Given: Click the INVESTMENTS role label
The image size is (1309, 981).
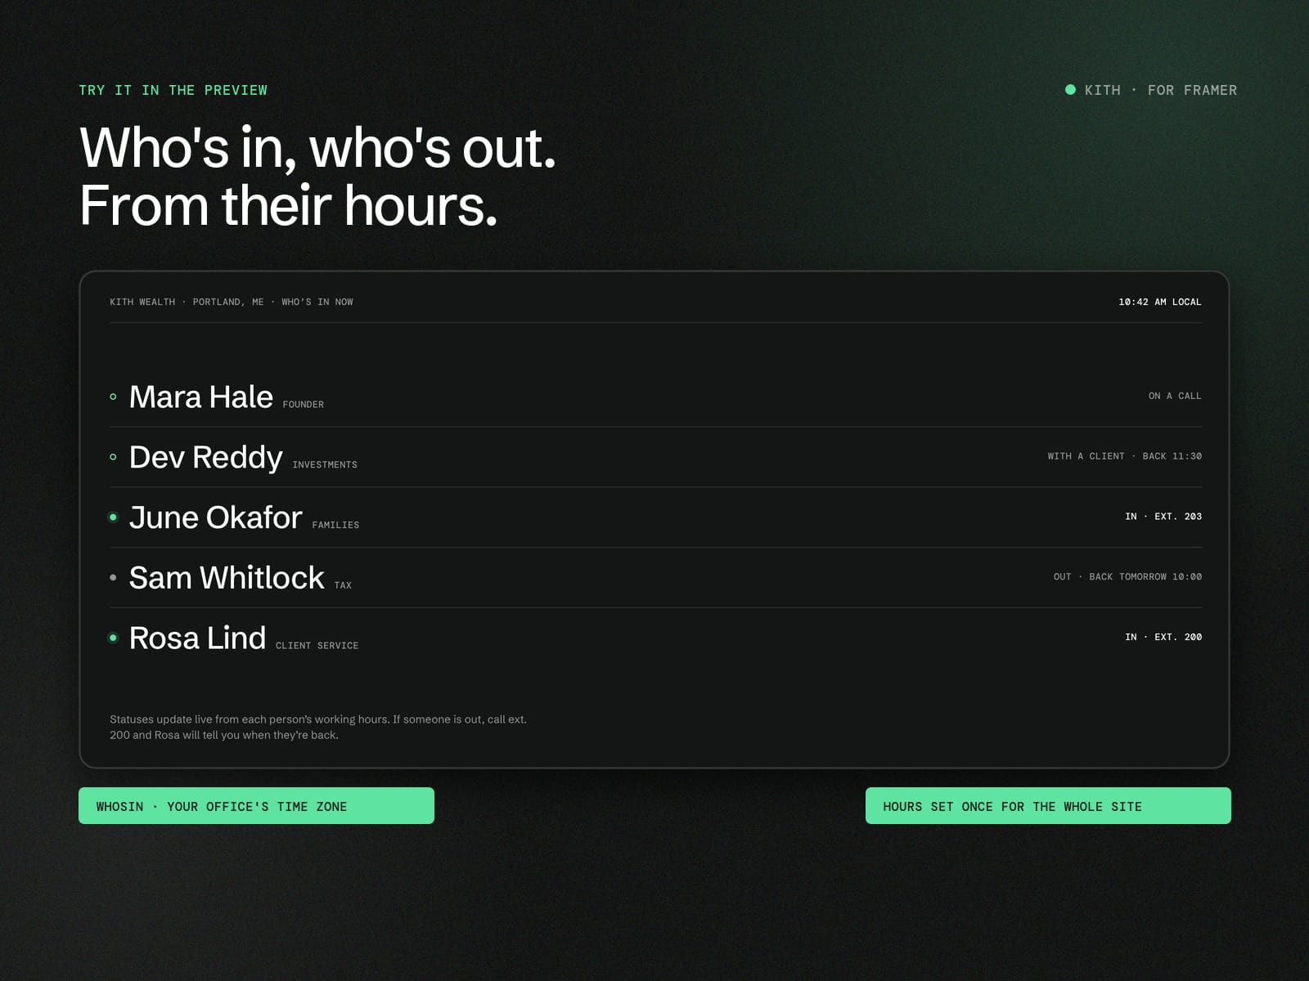Looking at the screenshot, I should (325, 465).
